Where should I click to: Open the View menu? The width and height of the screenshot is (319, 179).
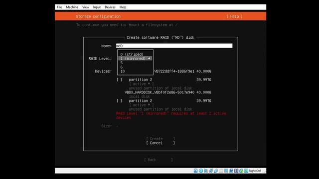click(86, 7)
